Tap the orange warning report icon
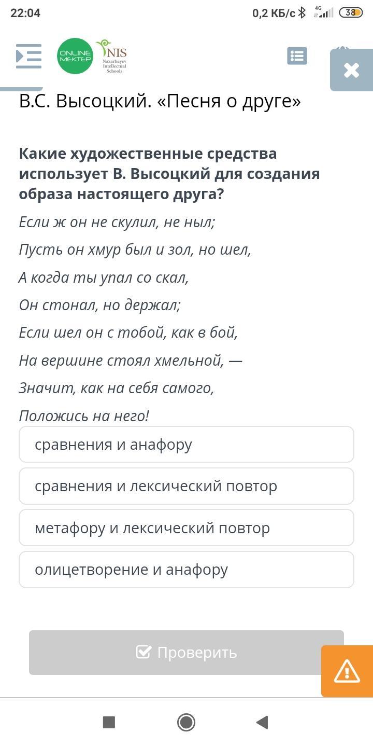 [x=347, y=671]
